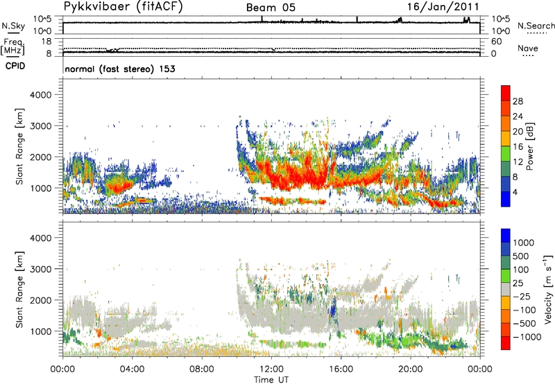Click the Time UT axis title

pyautogui.click(x=271, y=380)
